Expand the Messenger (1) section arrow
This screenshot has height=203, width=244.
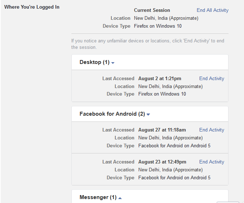[120, 198]
